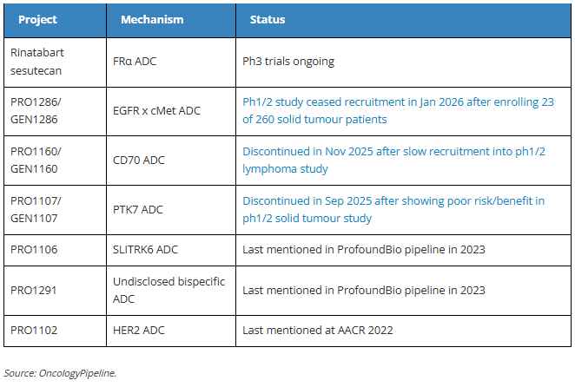Image resolution: width=575 pixels, height=387 pixels.
Task: Click the CD70 ADC mechanism cell
Action: (142, 161)
